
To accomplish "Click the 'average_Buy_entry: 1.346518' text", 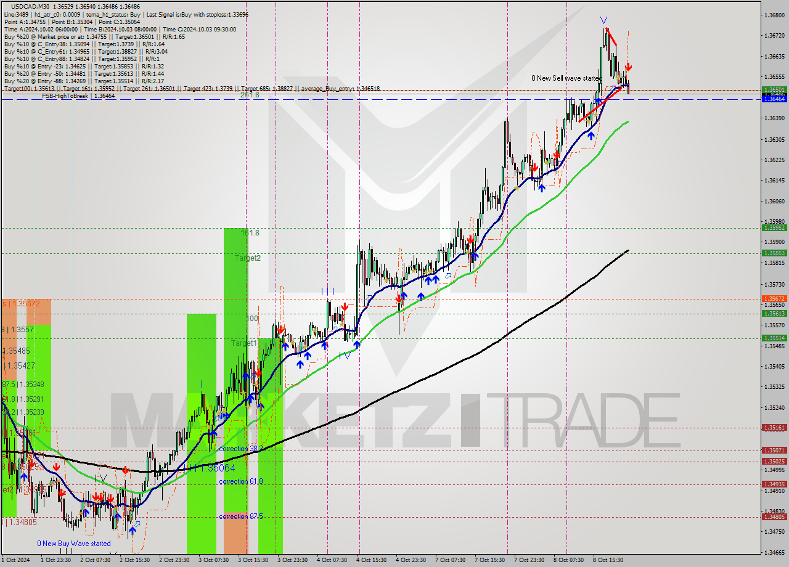I will [x=340, y=89].
